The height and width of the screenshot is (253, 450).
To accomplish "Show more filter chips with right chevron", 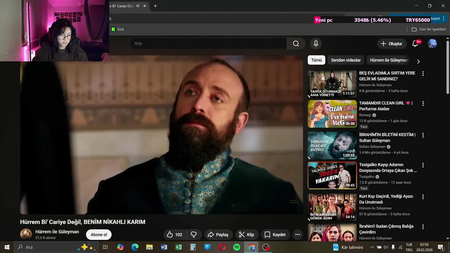I will point(418,61).
